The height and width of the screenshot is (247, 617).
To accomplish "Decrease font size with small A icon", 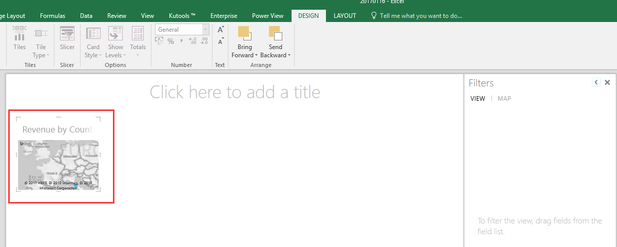I will point(220,41).
